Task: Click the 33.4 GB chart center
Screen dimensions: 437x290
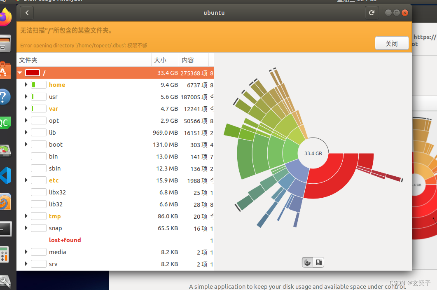Action: pos(313,153)
